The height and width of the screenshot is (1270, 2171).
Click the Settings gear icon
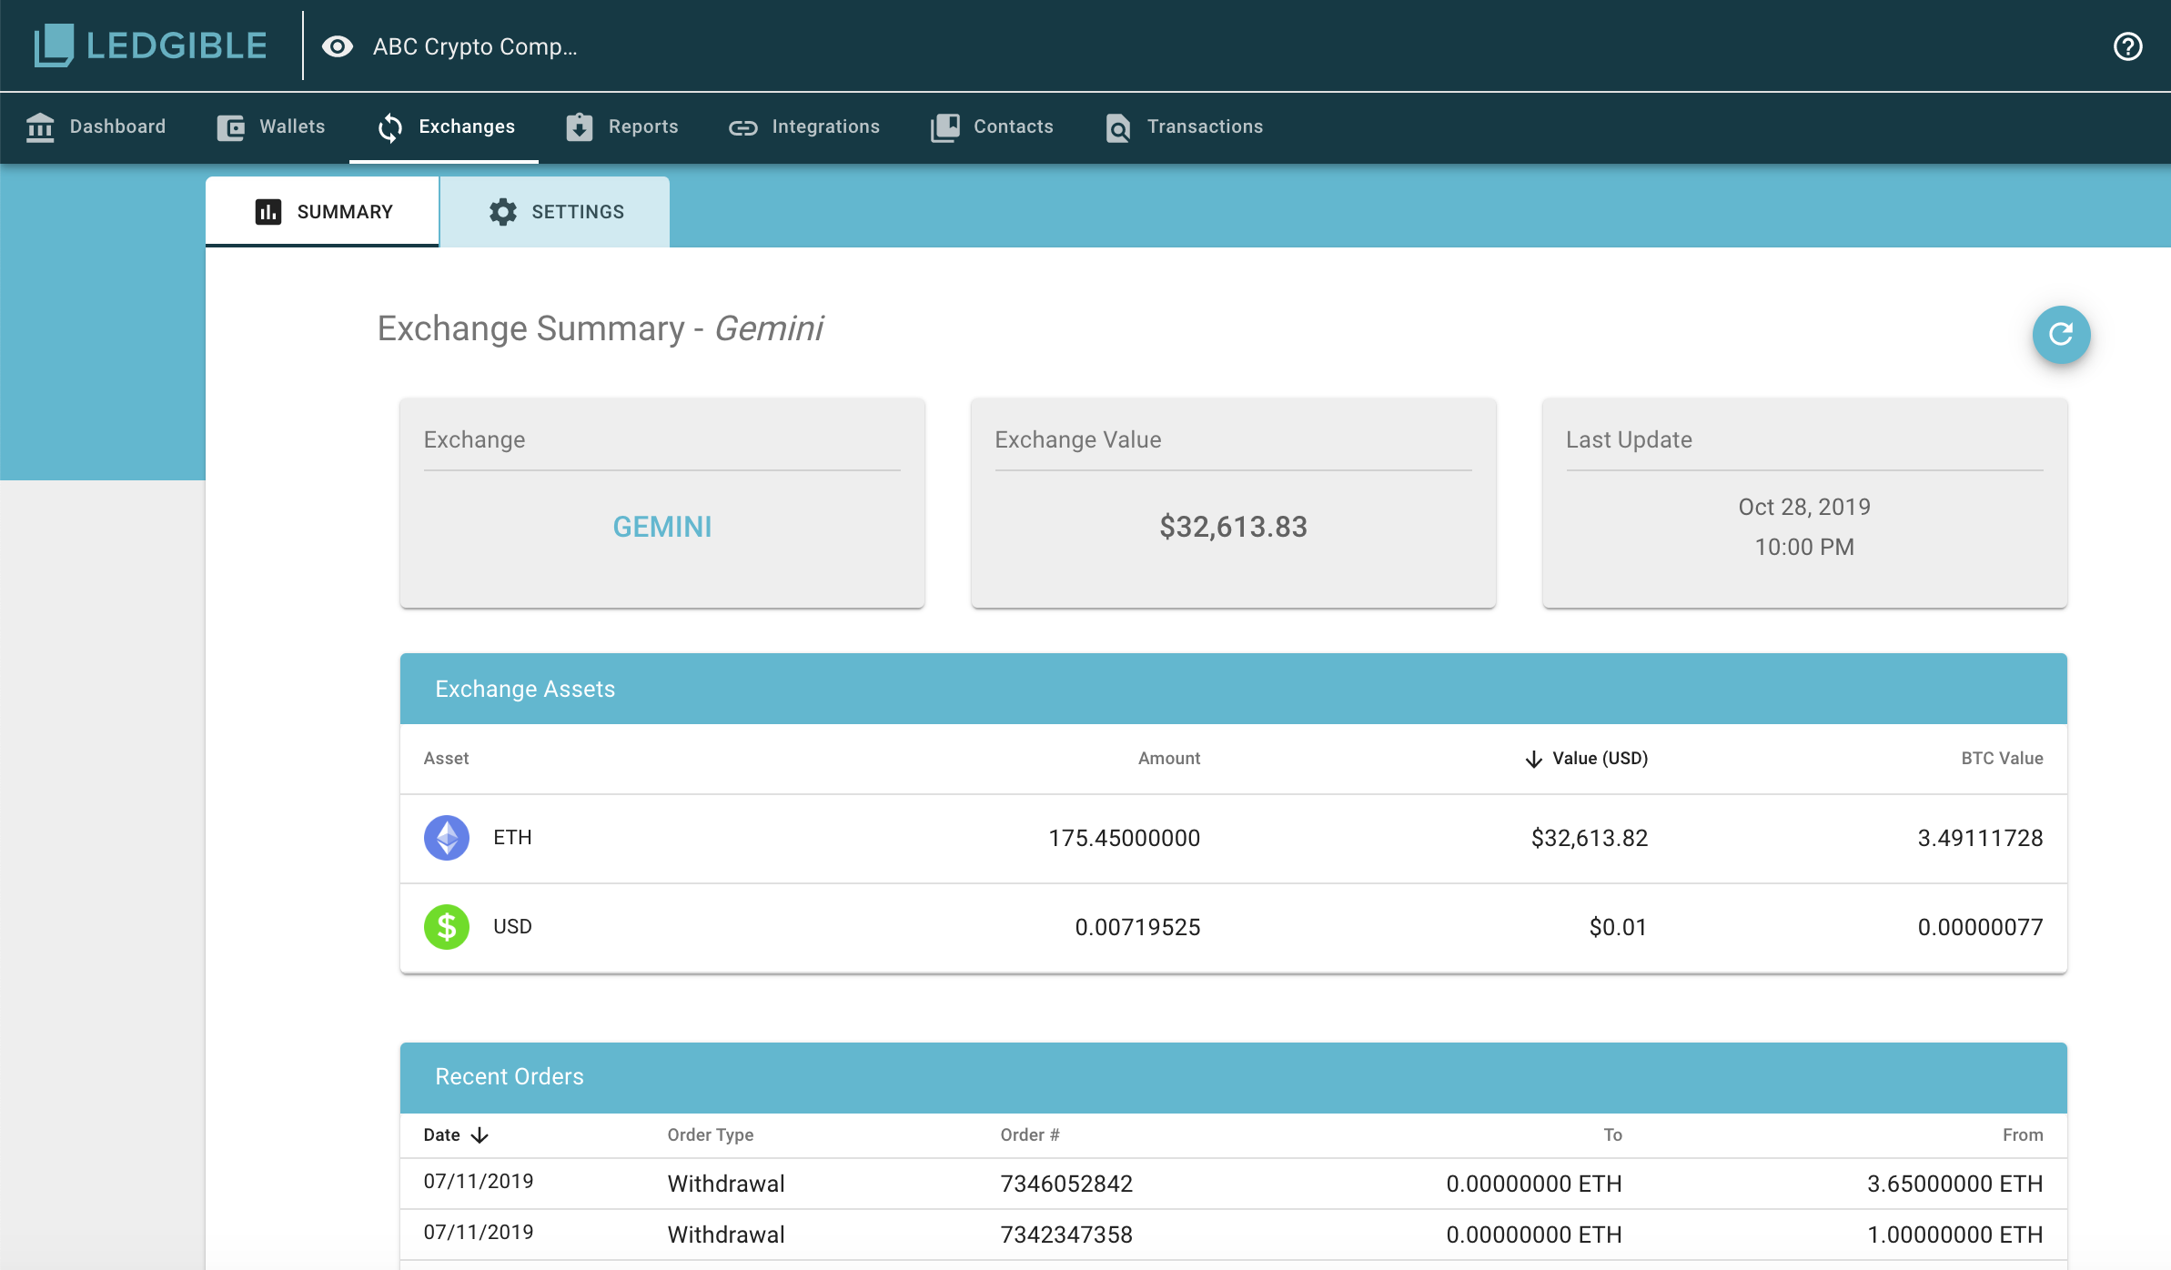coord(503,212)
